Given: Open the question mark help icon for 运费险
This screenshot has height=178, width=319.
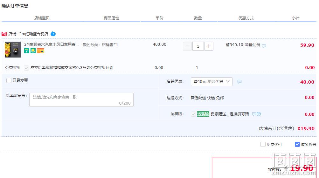Looking at the screenshot, I should pos(259,114).
